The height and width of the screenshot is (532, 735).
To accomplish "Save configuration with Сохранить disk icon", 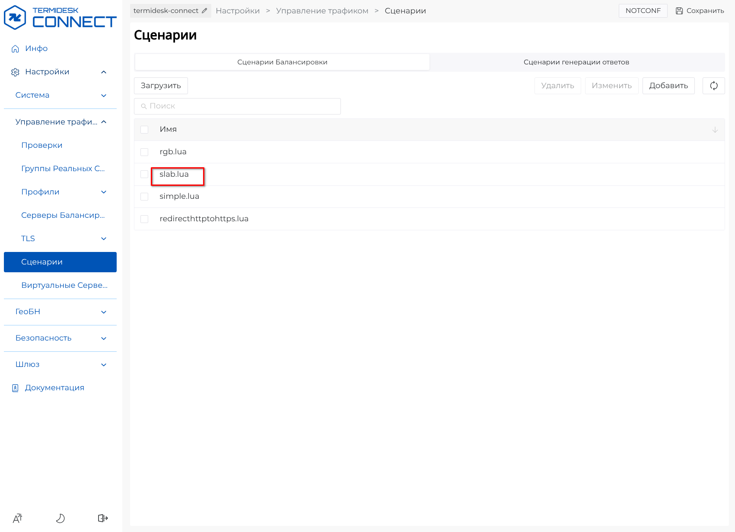I will [700, 11].
